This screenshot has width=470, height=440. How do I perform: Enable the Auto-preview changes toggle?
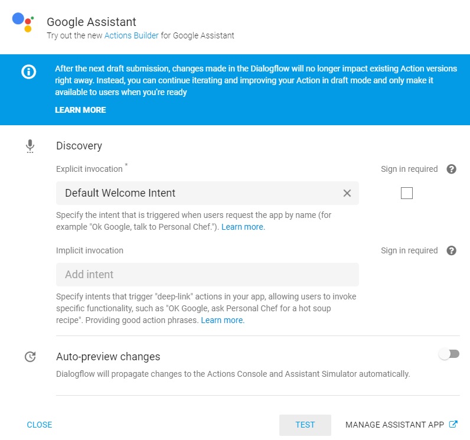[x=449, y=354]
